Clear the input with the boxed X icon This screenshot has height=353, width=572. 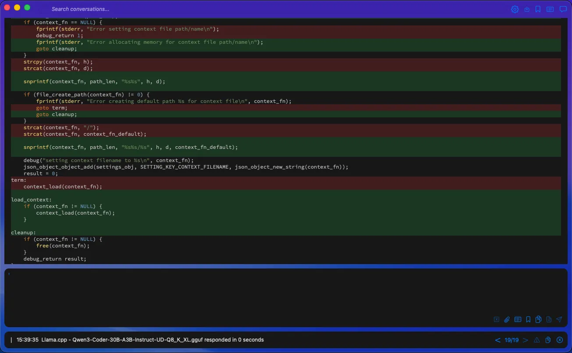(497, 319)
